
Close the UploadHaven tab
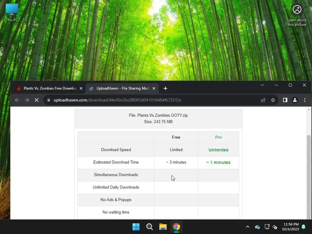click(x=154, y=88)
